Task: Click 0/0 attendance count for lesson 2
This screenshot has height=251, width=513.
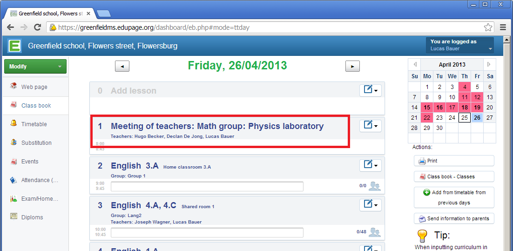Action: click(363, 185)
